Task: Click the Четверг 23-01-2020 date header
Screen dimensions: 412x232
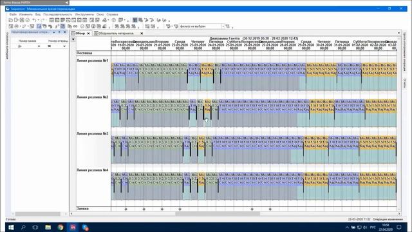Action: (x=198, y=45)
